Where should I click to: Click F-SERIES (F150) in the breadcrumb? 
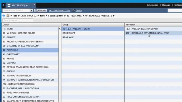[x=55, y=16]
